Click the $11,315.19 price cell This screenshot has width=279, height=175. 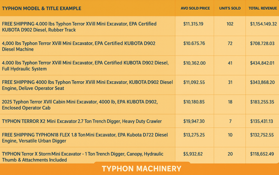tap(194, 24)
